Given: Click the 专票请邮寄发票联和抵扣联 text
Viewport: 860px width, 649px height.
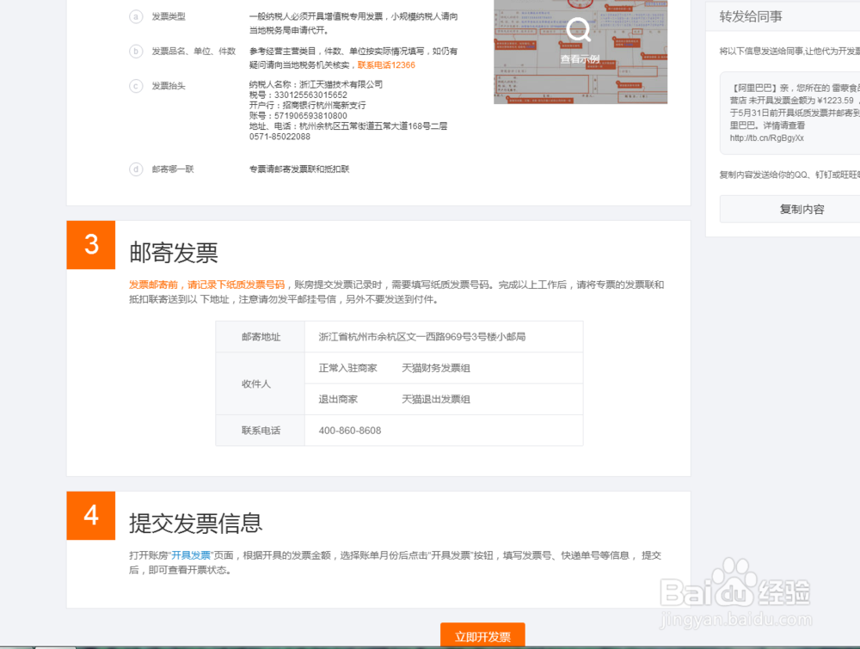Looking at the screenshot, I should coord(299,168).
